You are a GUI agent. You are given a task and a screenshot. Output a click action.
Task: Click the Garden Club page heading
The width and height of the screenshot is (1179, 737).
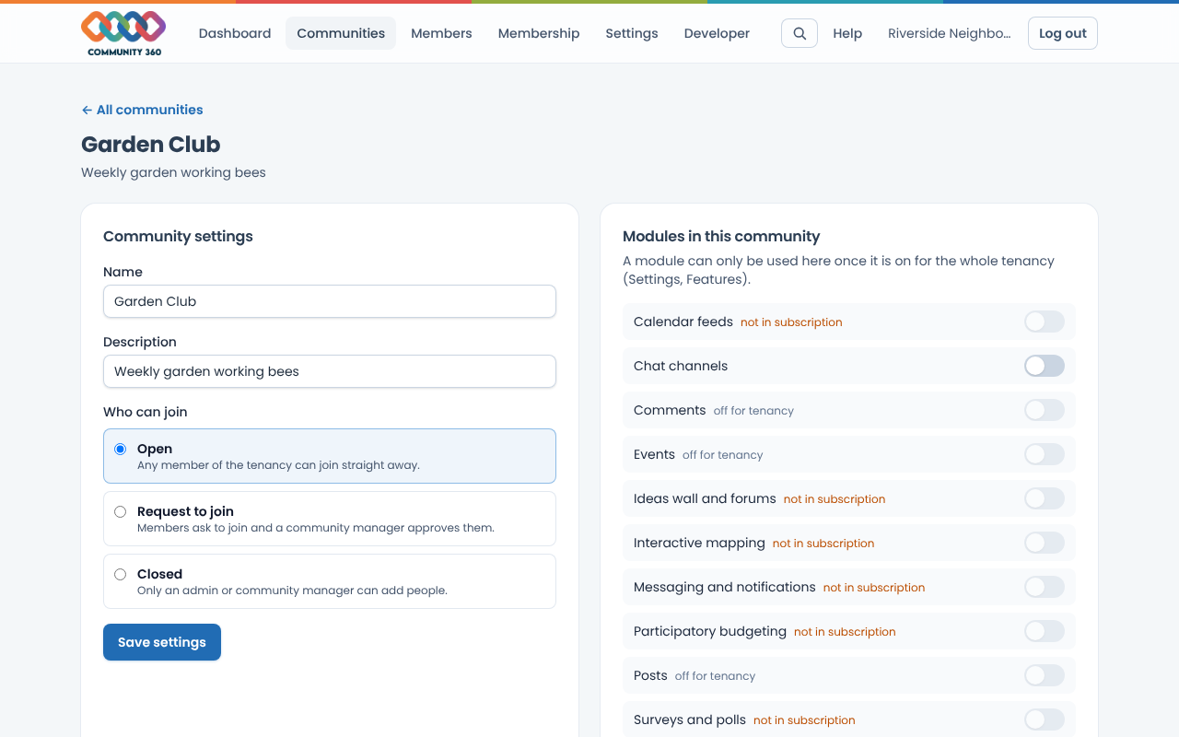tap(151, 145)
